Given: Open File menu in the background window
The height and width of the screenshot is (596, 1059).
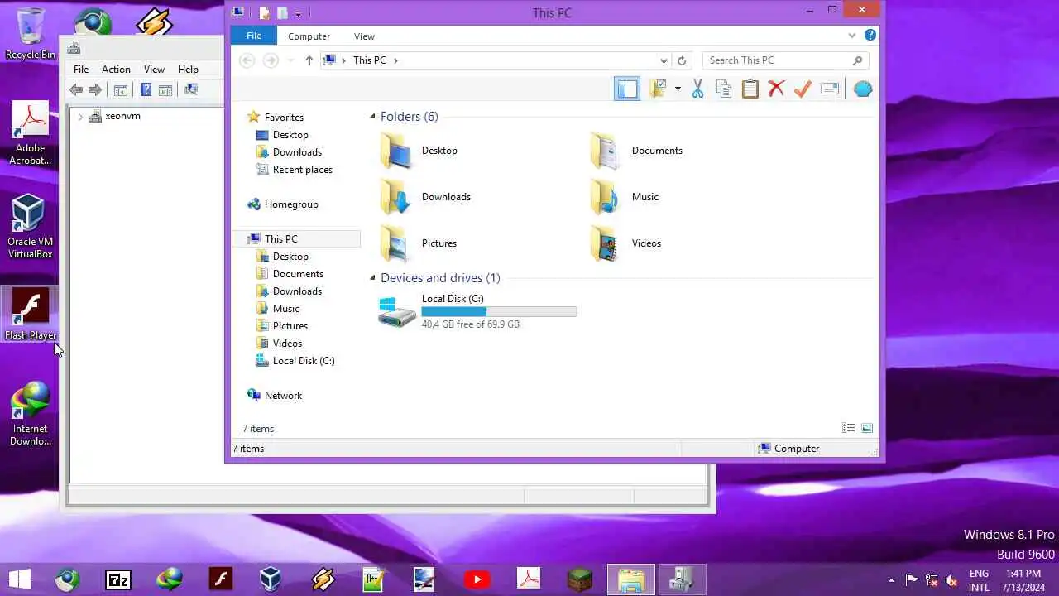Looking at the screenshot, I should click(81, 70).
